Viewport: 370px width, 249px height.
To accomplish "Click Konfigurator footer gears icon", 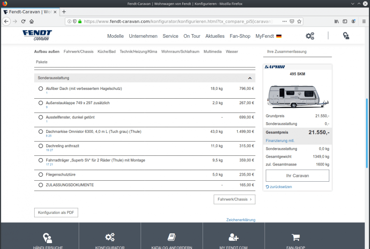I will pos(110,237).
